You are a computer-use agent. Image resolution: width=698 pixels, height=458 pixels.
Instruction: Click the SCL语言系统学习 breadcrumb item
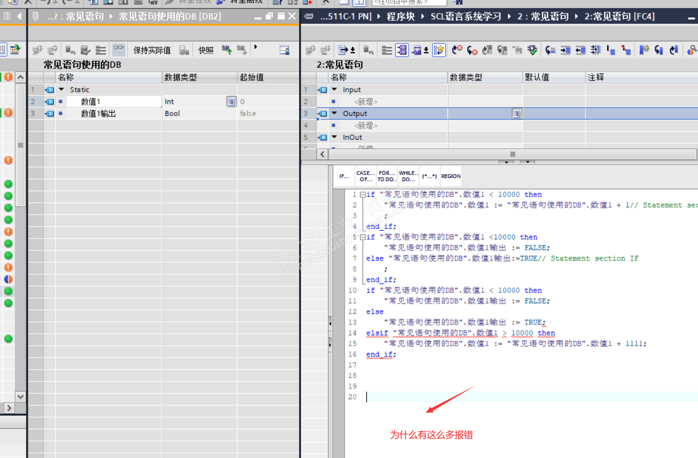tap(466, 17)
